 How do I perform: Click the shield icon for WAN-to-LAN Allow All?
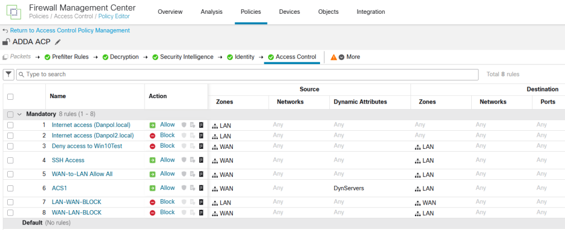(184, 174)
